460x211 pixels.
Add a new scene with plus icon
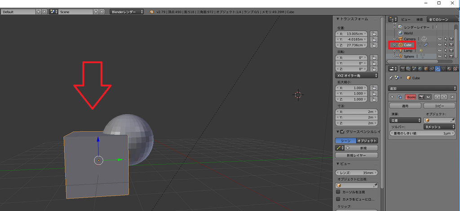pos(96,12)
